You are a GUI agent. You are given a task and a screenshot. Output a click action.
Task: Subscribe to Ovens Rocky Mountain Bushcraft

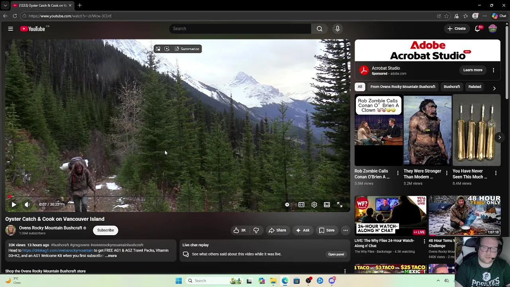106,230
